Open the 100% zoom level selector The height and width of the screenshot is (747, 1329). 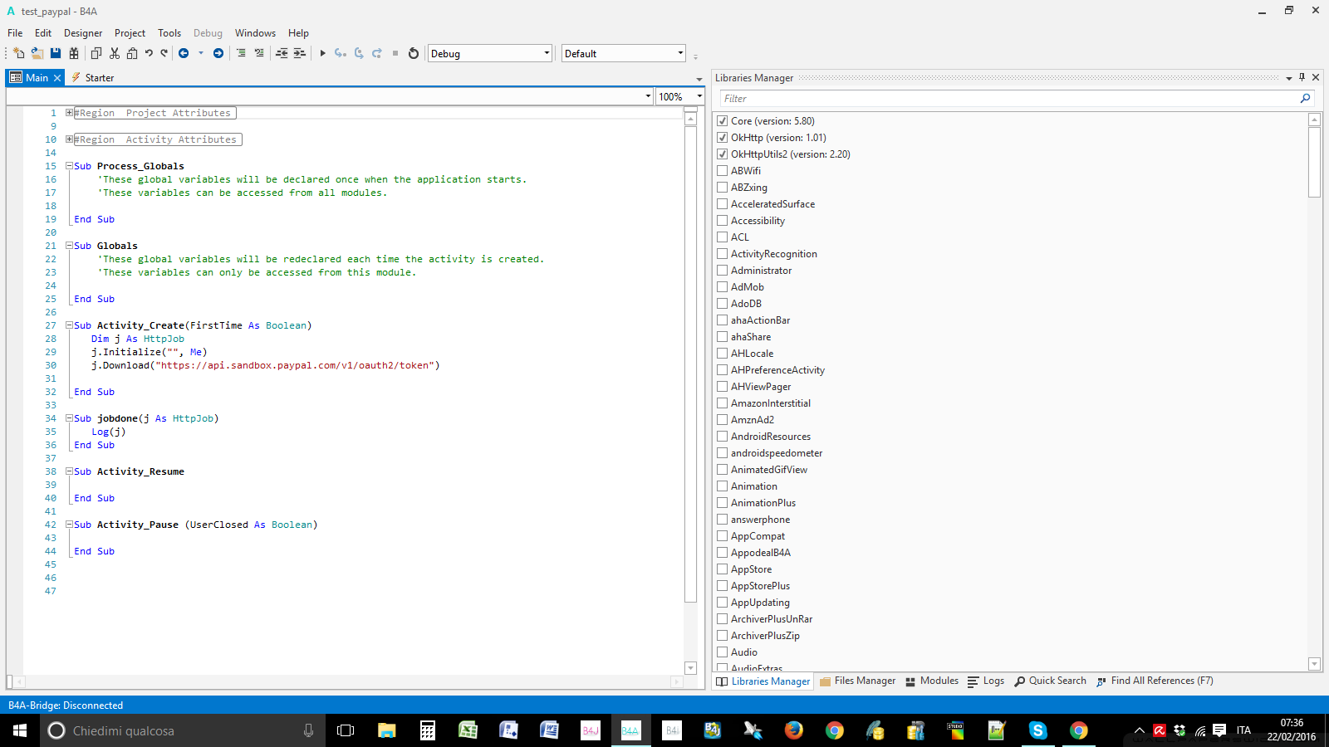tap(679, 97)
